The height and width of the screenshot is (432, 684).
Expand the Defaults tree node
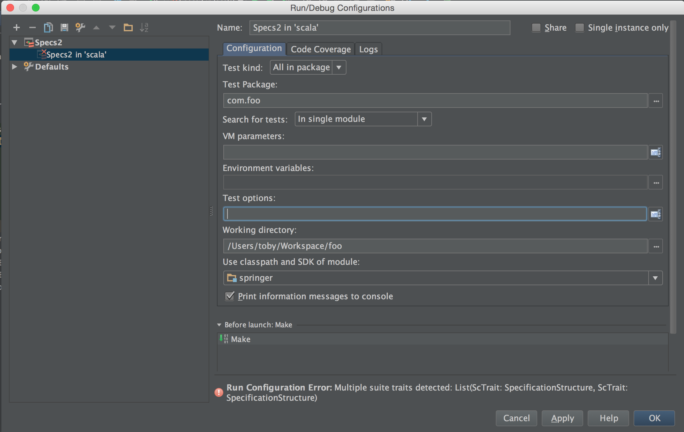pyautogui.click(x=14, y=67)
